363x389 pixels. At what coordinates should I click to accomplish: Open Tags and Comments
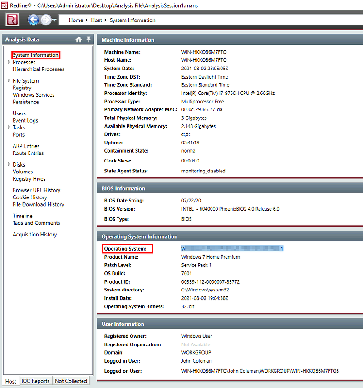point(36,223)
